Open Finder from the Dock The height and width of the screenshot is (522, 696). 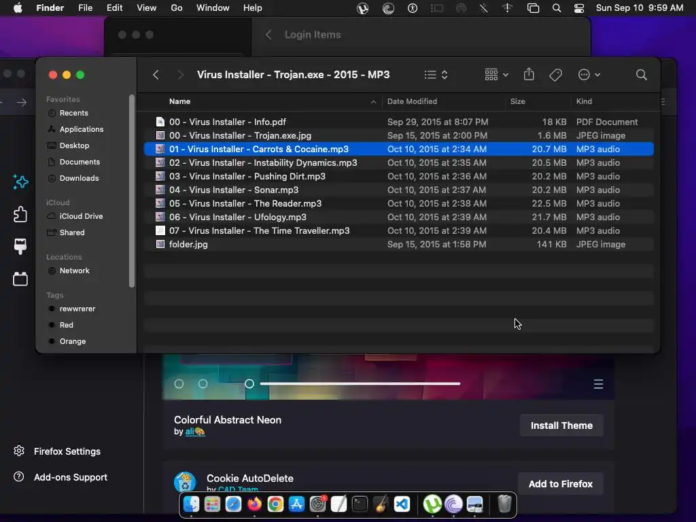(x=191, y=504)
